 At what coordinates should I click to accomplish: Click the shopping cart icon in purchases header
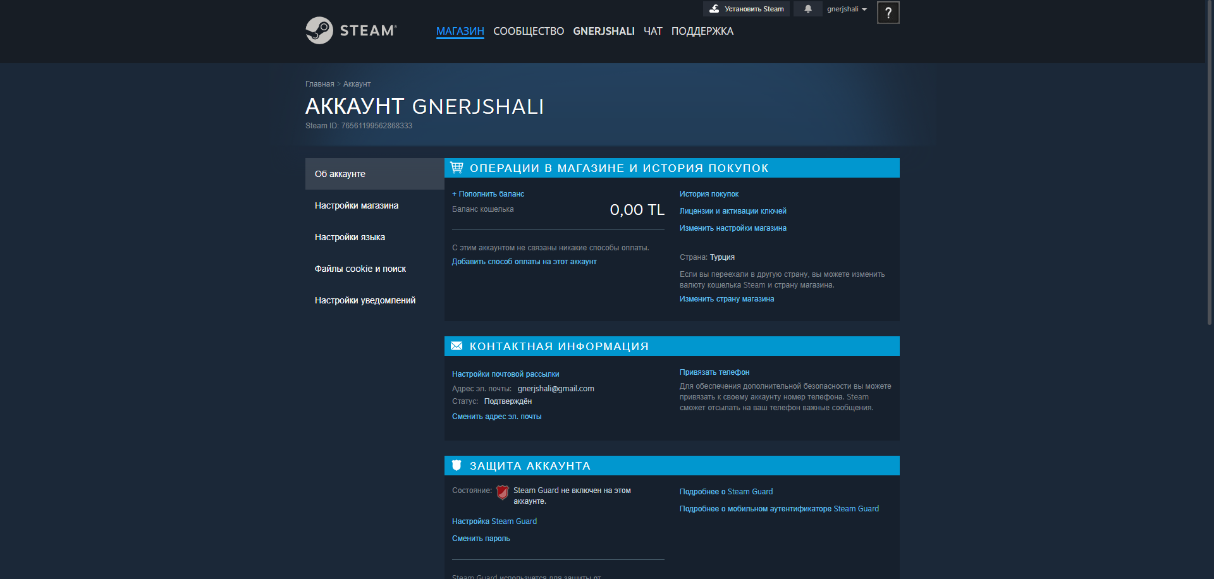tap(457, 168)
